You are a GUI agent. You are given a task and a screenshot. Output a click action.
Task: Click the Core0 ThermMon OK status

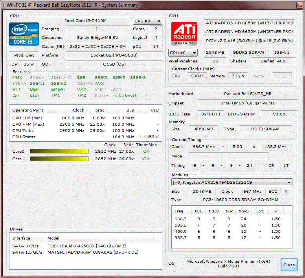click(x=146, y=151)
